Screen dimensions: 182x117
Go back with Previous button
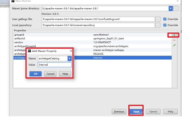point(119,111)
